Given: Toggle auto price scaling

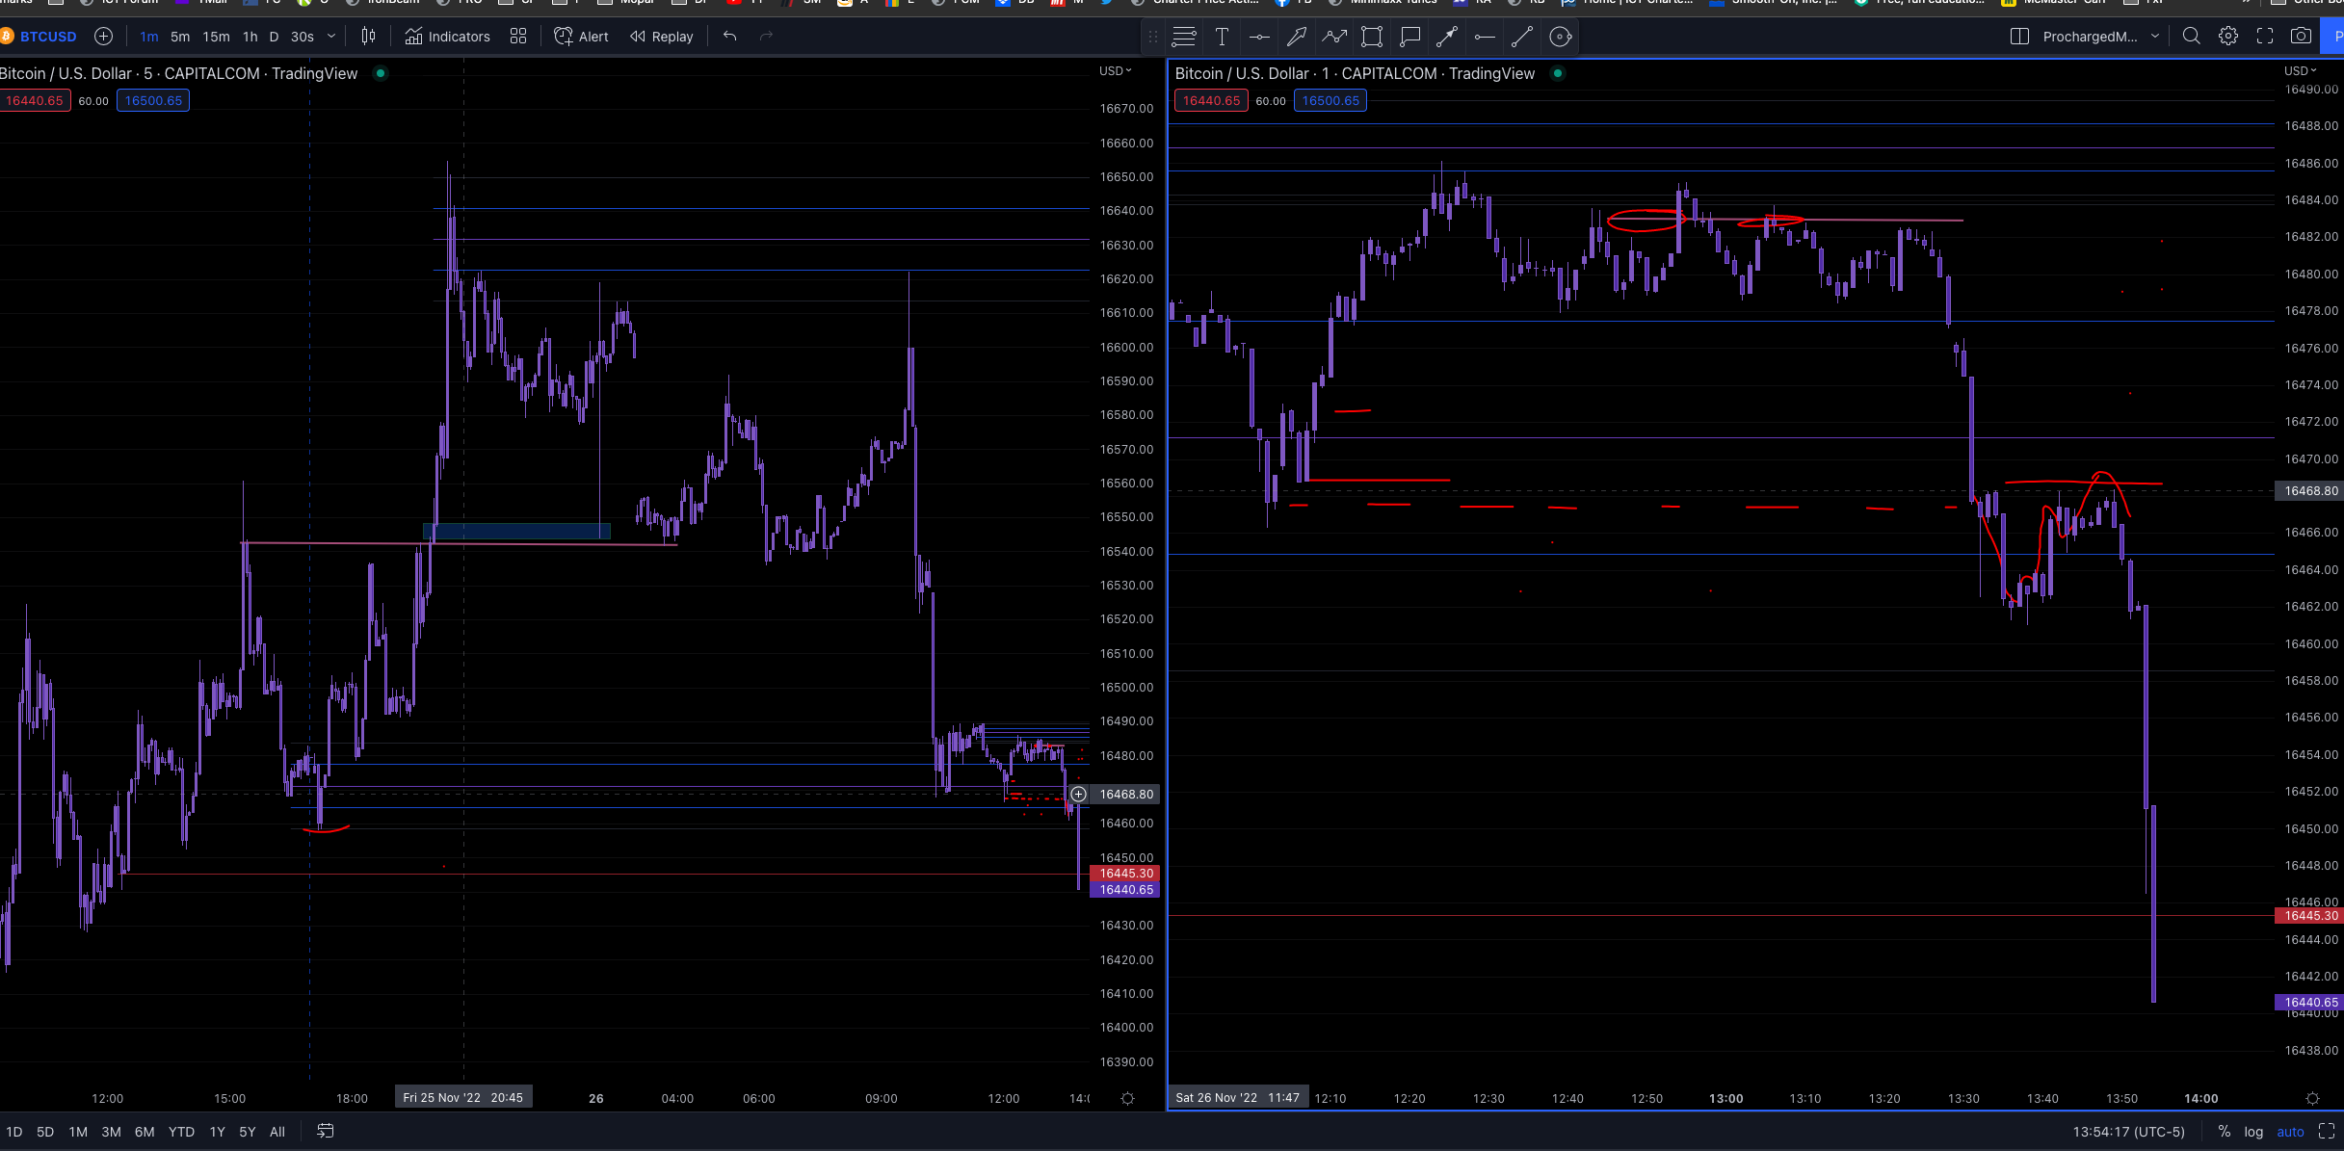Looking at the screenshot, I should coord(2290,1132).
